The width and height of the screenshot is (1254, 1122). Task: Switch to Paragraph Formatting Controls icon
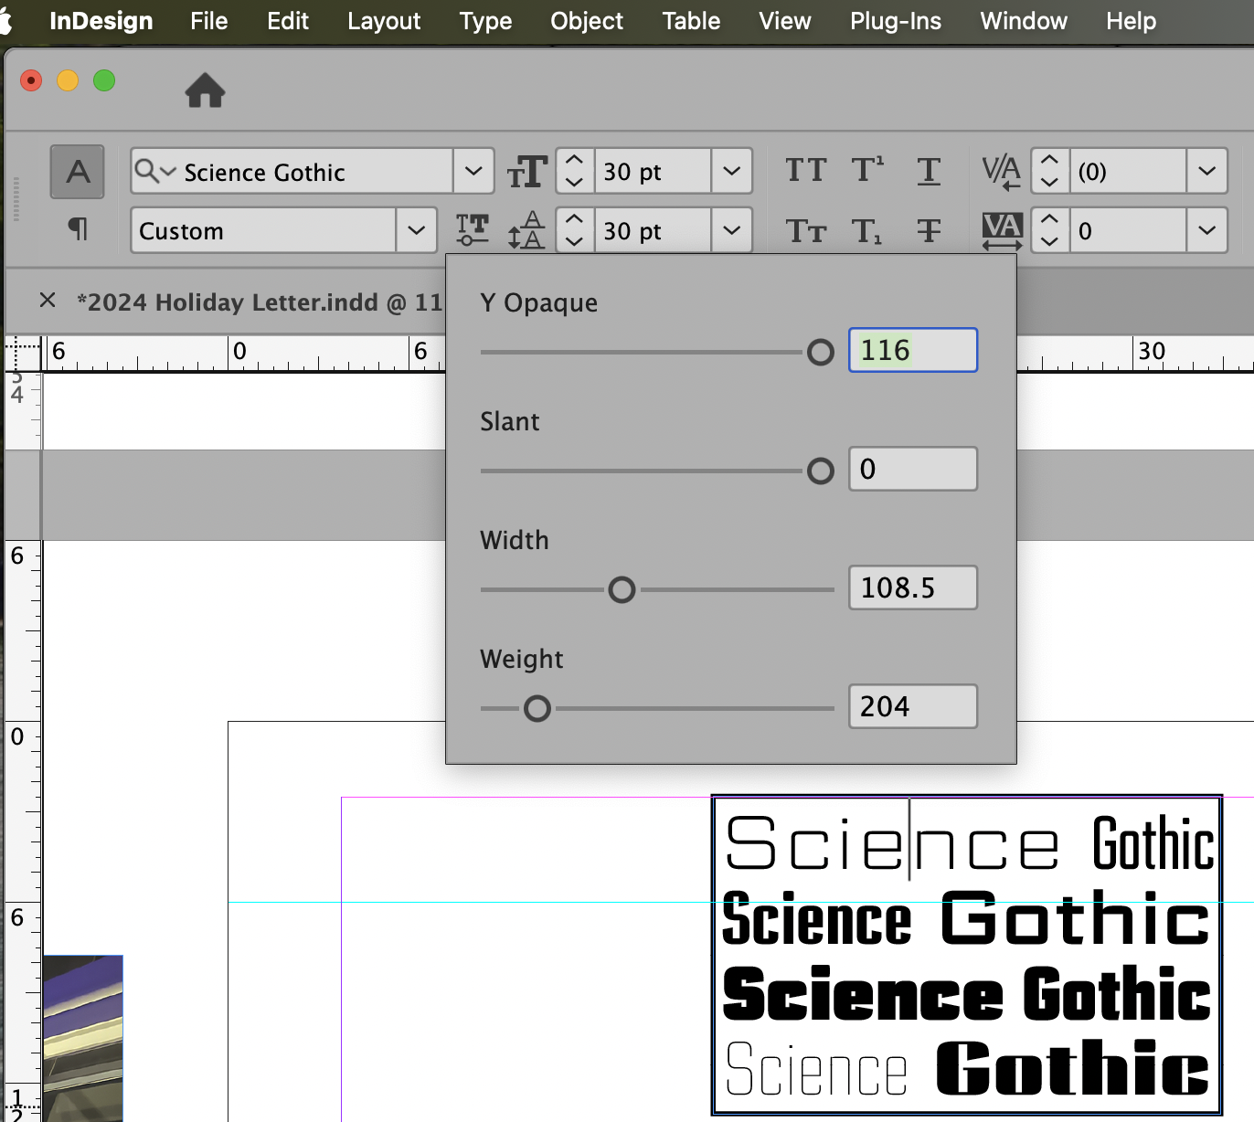pyautogui.click(x=78, y=229)
